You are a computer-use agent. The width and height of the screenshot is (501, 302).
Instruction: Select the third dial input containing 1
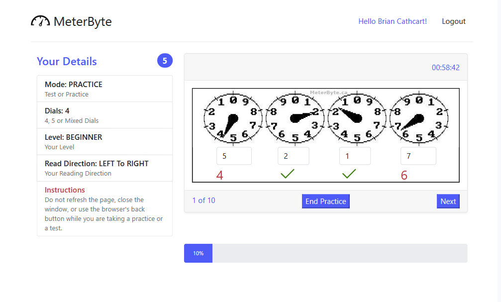(355, 156)
